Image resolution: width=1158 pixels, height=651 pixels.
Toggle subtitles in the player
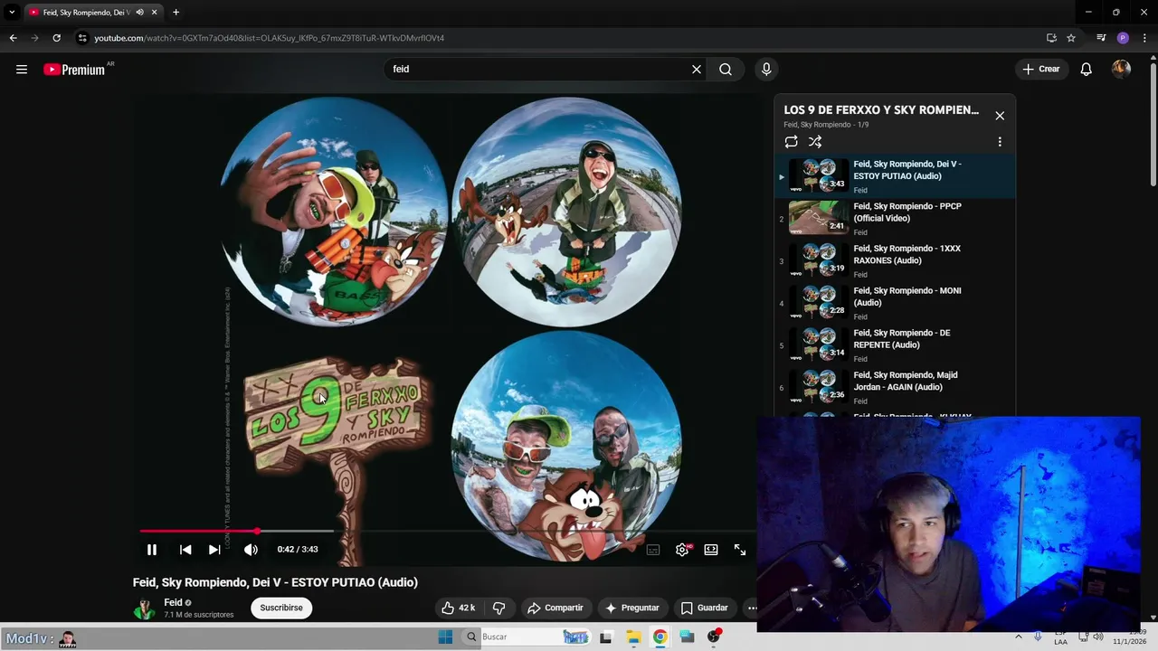pos(653,550)
